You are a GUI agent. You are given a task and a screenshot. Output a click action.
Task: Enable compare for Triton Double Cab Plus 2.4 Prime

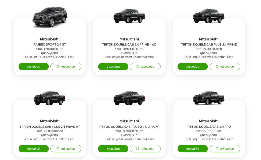point(225,67)
